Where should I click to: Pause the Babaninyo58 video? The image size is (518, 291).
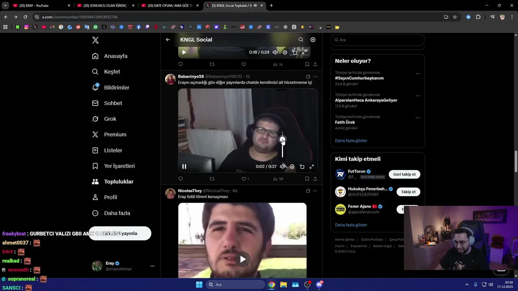184,167
